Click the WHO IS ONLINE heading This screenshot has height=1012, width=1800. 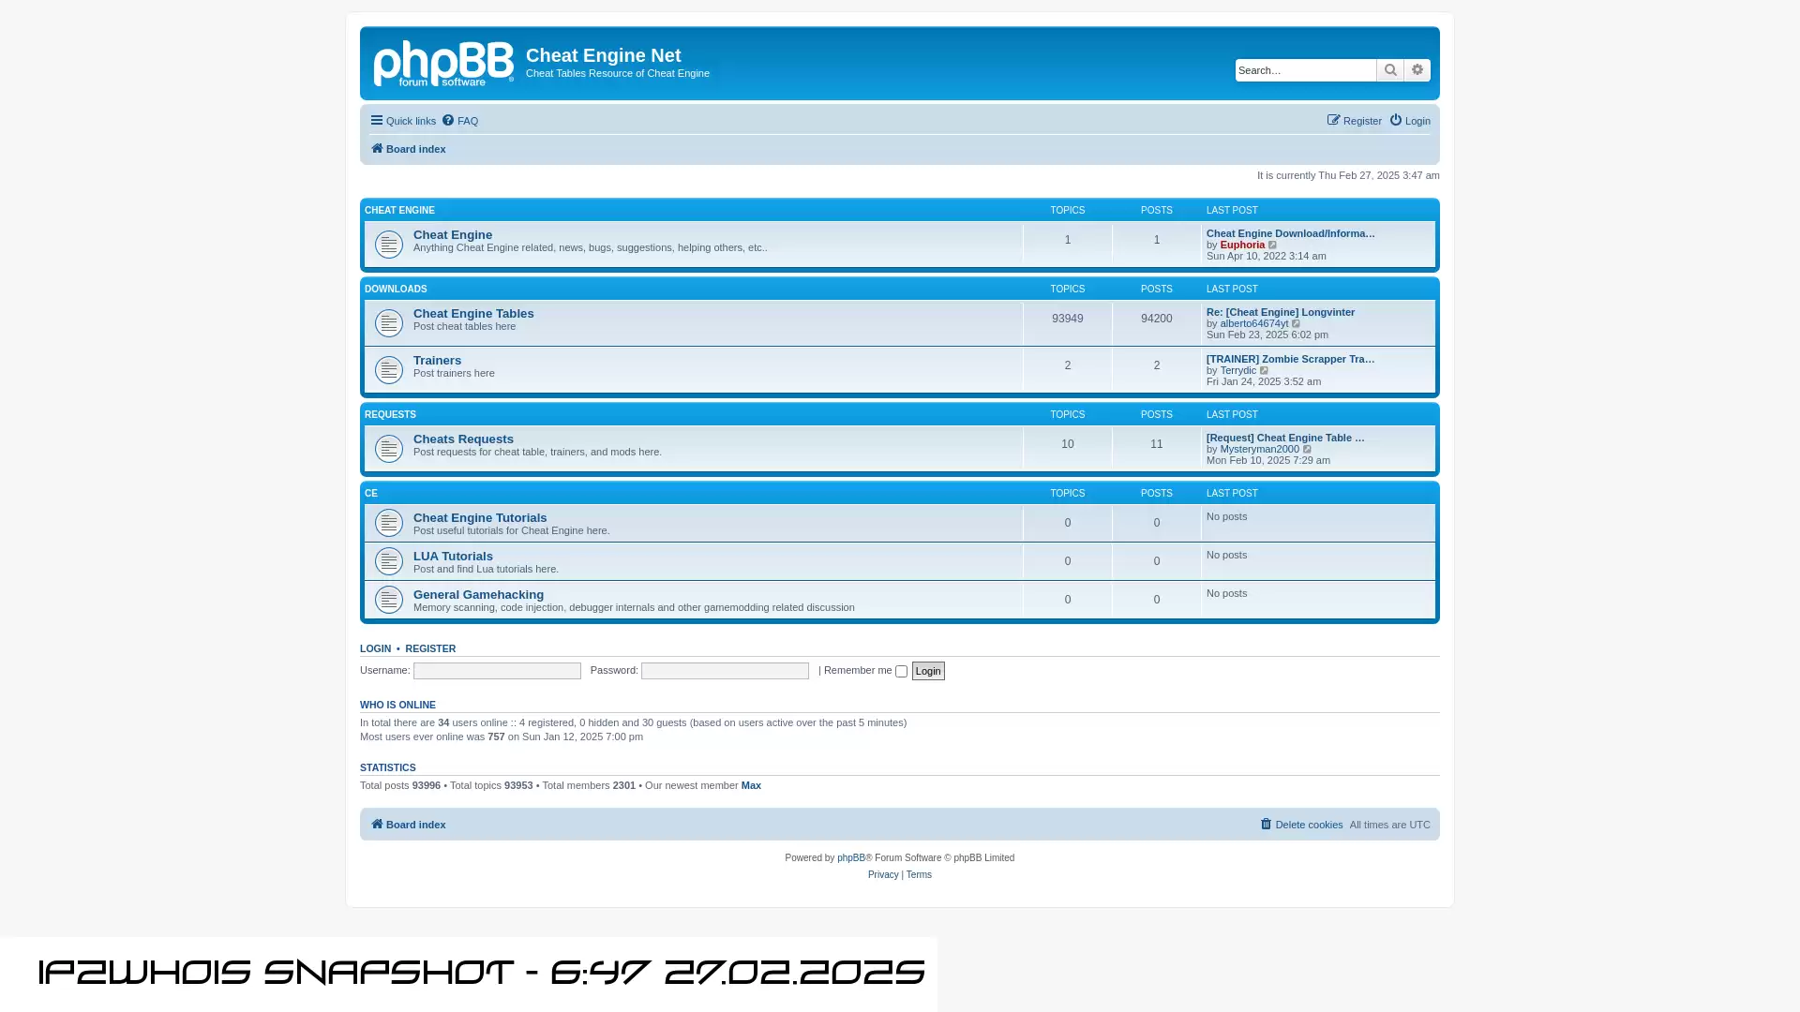click(397, 706)
